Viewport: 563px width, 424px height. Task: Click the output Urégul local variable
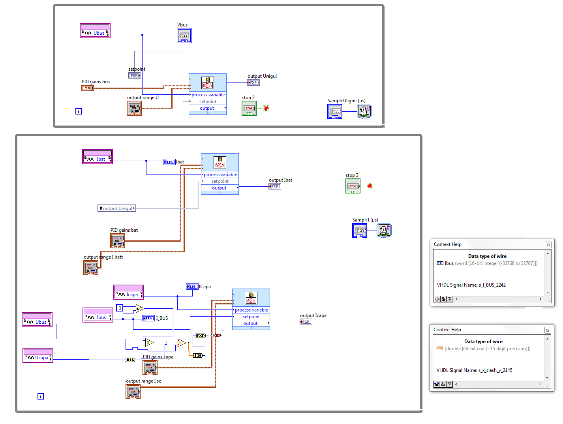coord(117,208)
